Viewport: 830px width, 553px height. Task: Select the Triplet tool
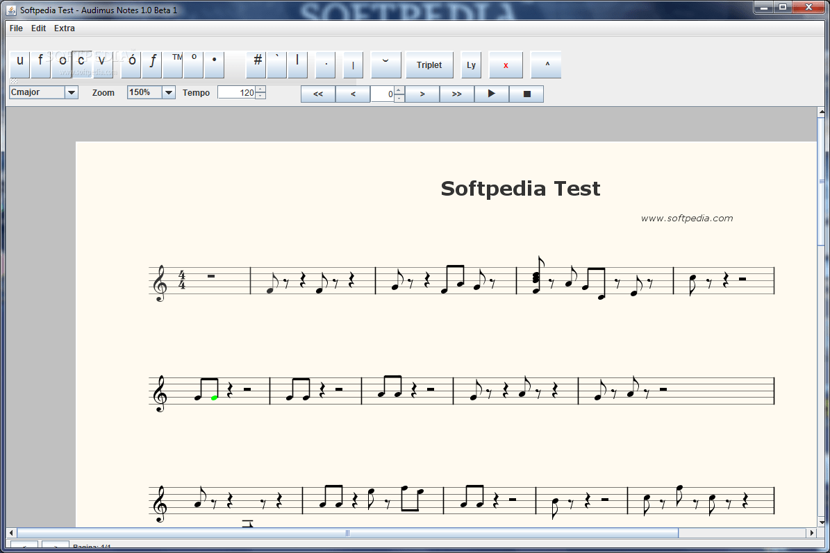tap(429, 65)
